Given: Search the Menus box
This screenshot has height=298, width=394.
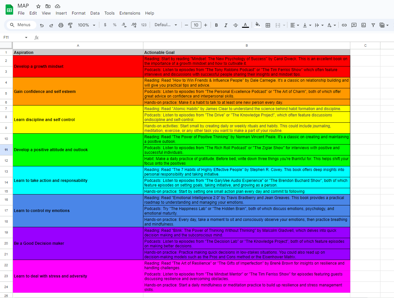Looking at the screenshot, I should (21, 25).
